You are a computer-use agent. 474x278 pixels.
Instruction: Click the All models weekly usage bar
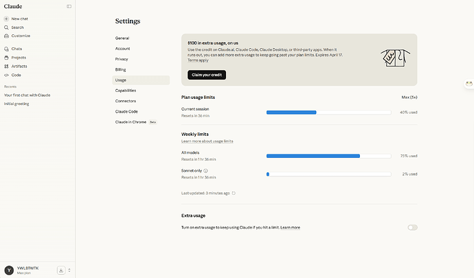pyautogui.click(x=328, y=156)
